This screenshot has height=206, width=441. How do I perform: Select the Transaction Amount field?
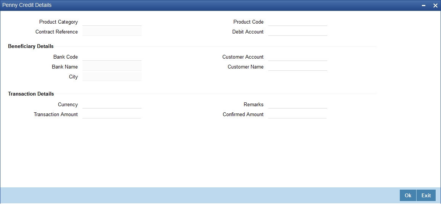pyautogui.click(x=112, y=115)
